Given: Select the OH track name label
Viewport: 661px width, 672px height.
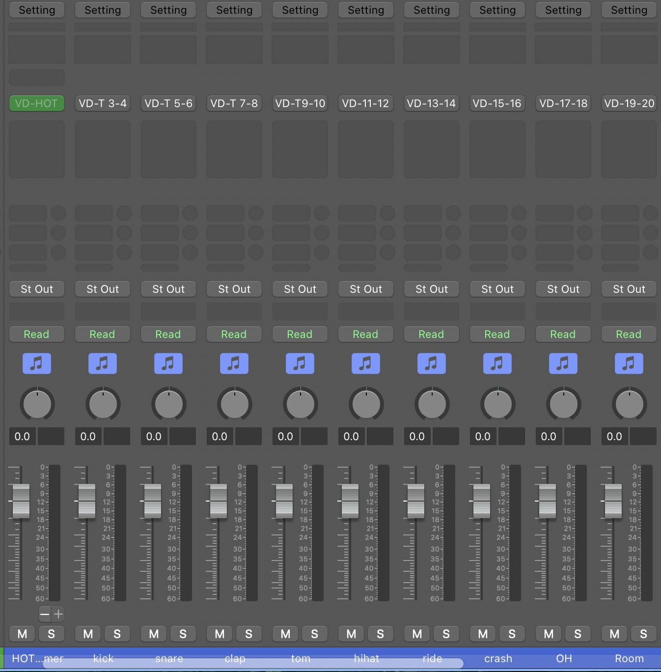Looking at the screenshot, I should [564, 659].
